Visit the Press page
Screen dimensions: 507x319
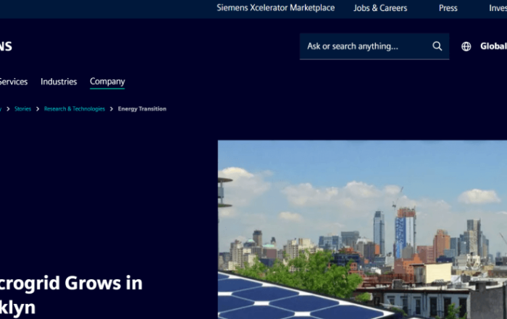coord(448,8)
